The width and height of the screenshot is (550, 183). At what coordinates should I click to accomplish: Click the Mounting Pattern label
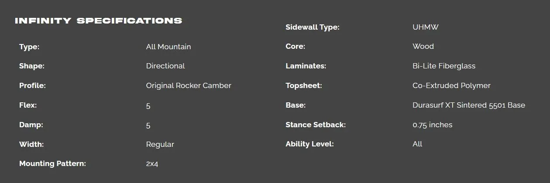(52, 164)
